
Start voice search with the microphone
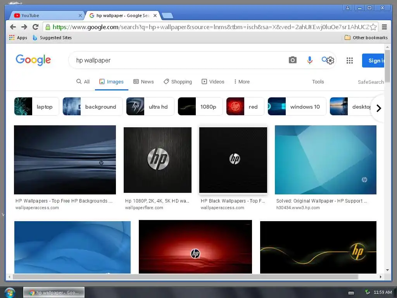tap(309, 60)
